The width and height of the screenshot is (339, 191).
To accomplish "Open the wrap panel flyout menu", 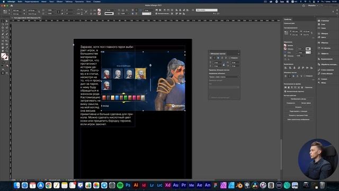I will [238, 54].
